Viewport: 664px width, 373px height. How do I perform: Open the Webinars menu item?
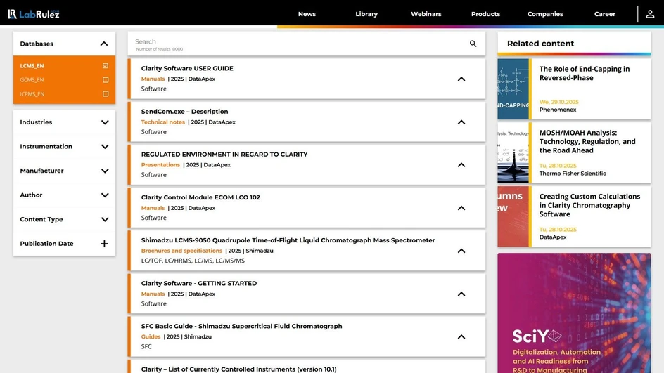tap(426, 14)
